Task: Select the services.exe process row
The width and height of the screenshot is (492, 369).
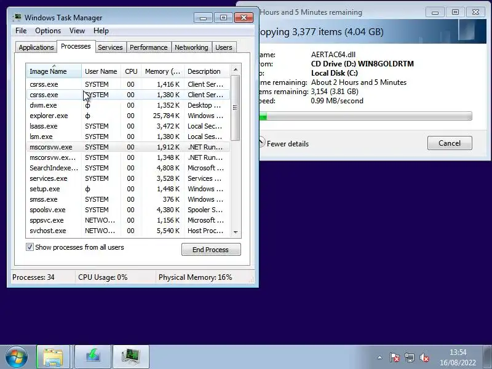Action: 128,178
